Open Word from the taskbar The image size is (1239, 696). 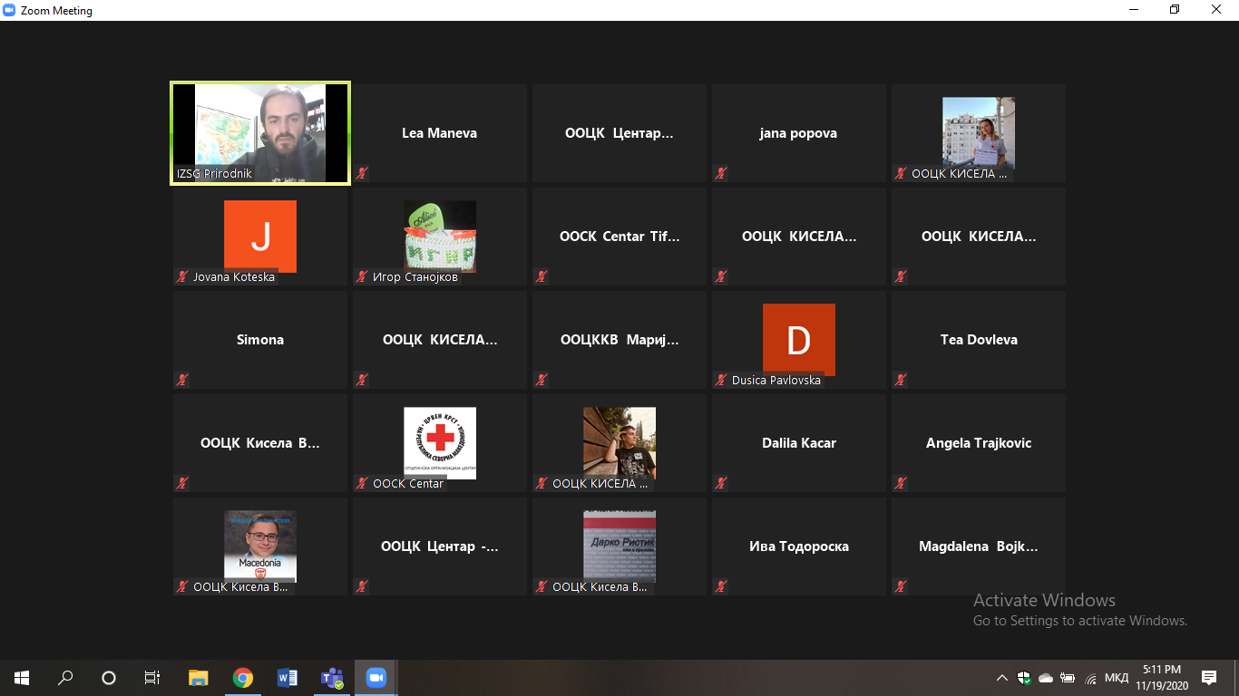pyautogui.click(x=287, y=678)
